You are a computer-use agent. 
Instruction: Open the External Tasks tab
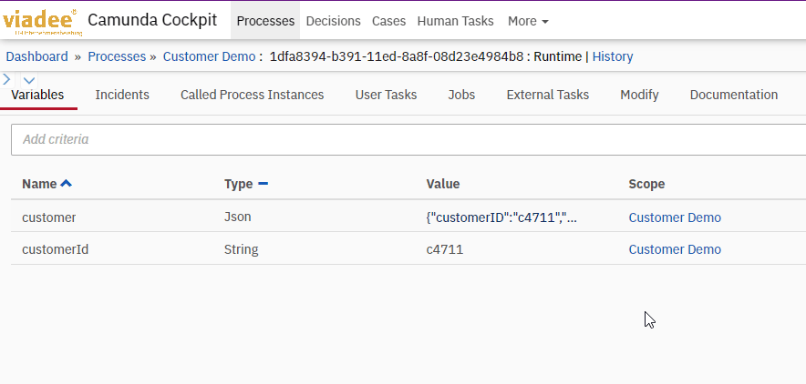pyautogui.click(x=547, y=95)
